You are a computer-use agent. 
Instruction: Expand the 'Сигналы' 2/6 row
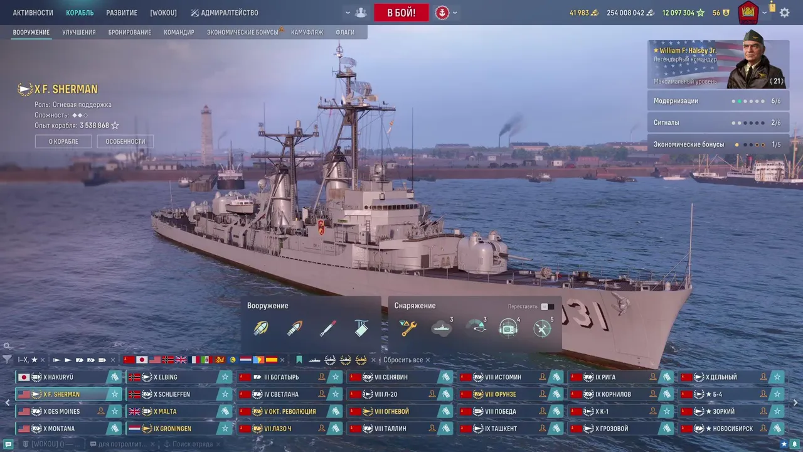[718, 122]
